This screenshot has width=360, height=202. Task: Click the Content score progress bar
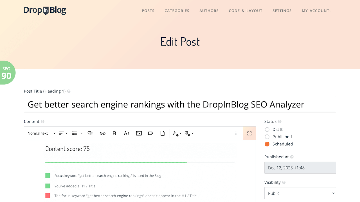point(140,162)
